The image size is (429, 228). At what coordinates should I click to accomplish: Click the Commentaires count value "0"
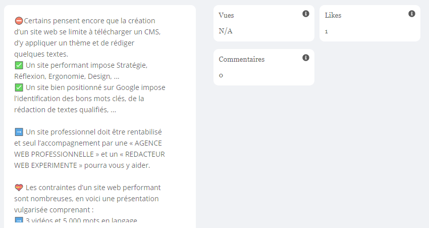tap(221, 75)
